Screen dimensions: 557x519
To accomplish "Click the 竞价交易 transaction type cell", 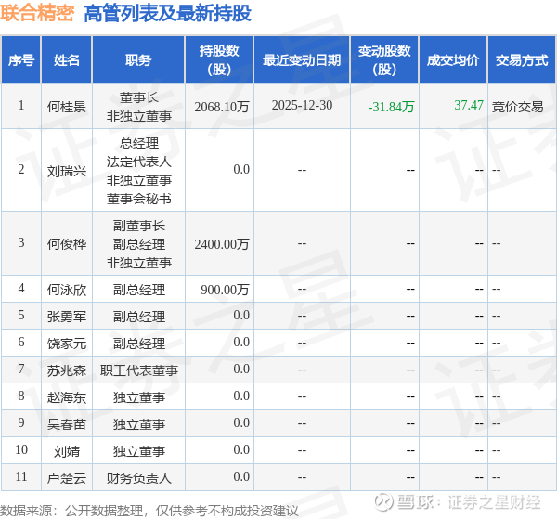I will (x=517, y=107).
